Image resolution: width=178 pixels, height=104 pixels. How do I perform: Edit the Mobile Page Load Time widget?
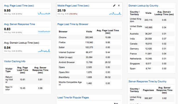click(114, 5)
